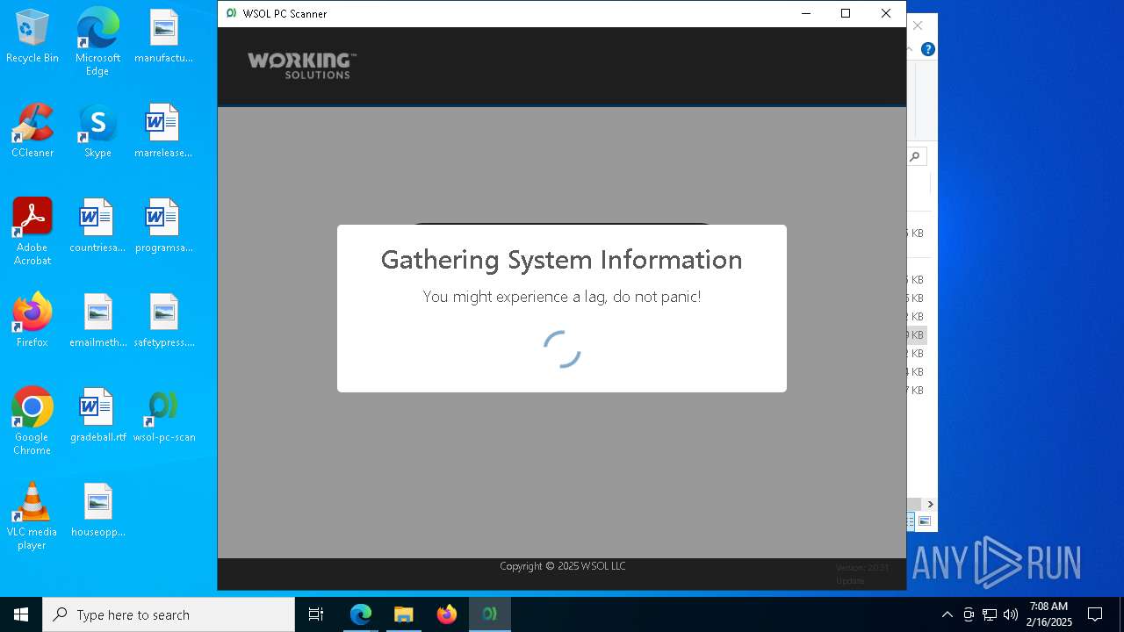Select the wsol-pc-scan desktop shortcut
Viewport: 1124px width, 632px height.
163,415
